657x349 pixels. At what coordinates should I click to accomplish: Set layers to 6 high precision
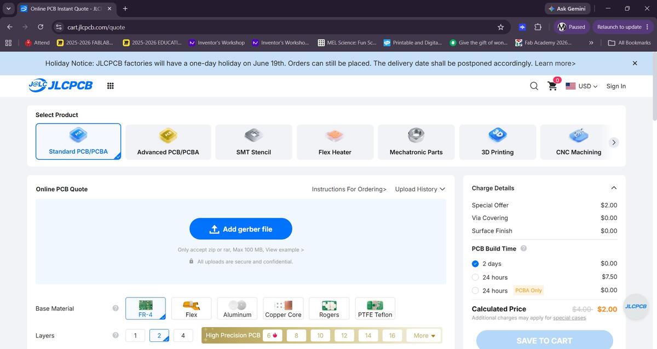pyautogui.click(x=273, y=335)
